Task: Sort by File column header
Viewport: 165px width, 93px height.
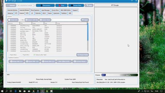Action: (26, 24)
